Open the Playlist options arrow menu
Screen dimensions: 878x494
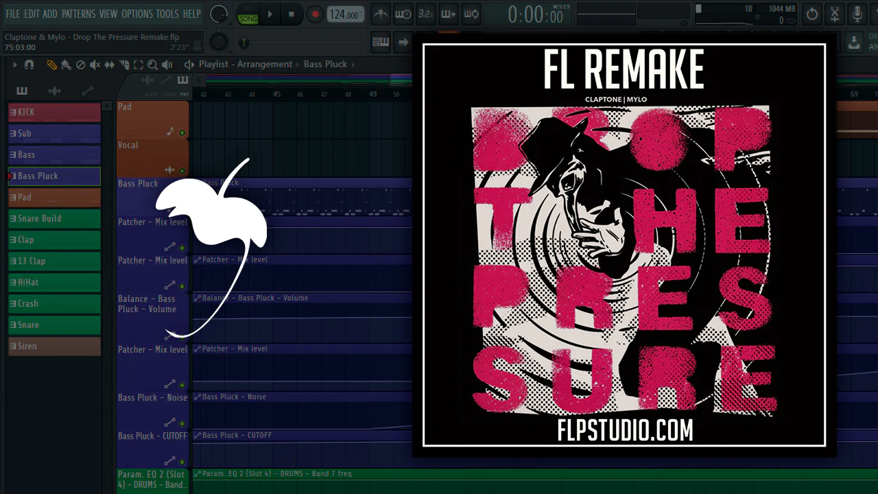point(14,64)
